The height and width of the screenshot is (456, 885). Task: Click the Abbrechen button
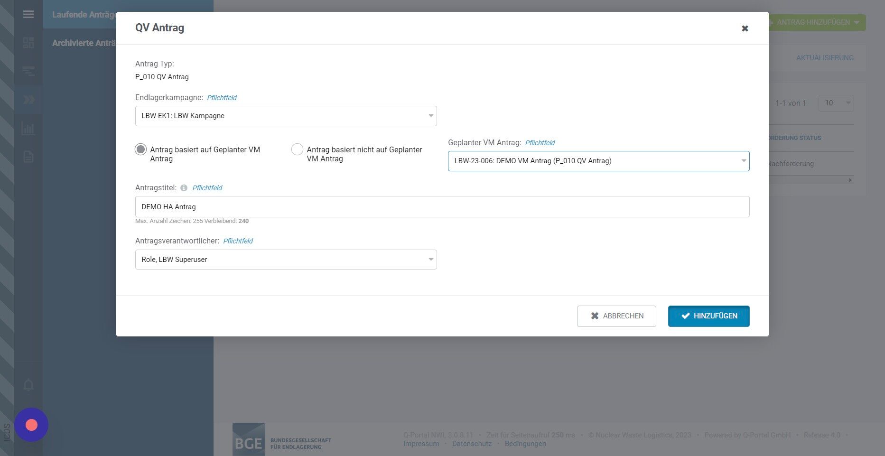click(x=616, y=316)
